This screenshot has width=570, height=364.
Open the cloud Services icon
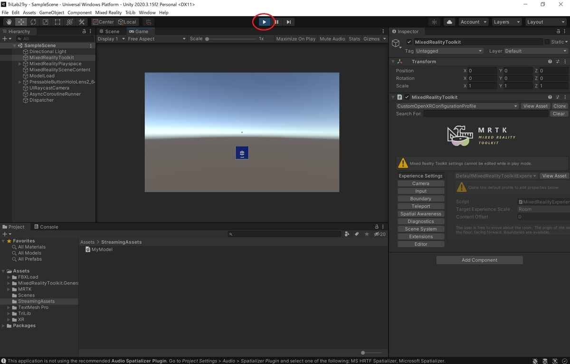[x=449, y=22]
